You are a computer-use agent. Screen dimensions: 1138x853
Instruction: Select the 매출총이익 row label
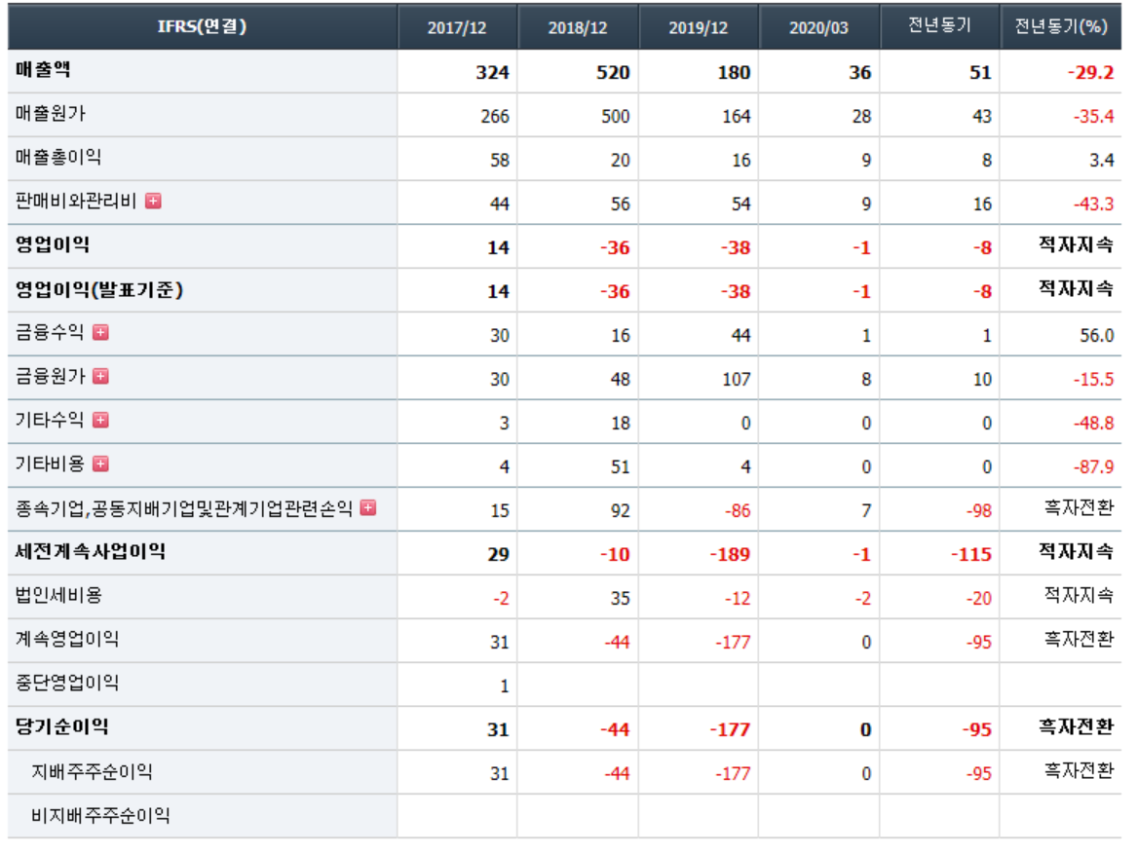click(x=58, y=157)
